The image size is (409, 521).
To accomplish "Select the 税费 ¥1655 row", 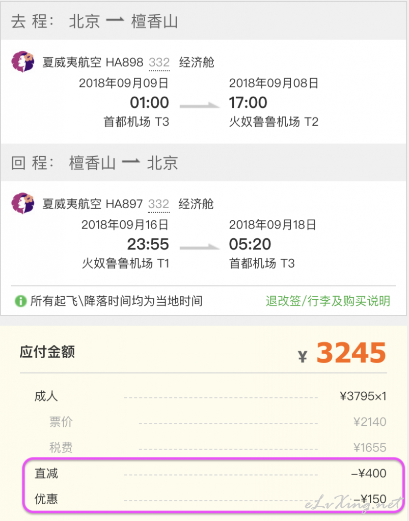I will [218, 448].
